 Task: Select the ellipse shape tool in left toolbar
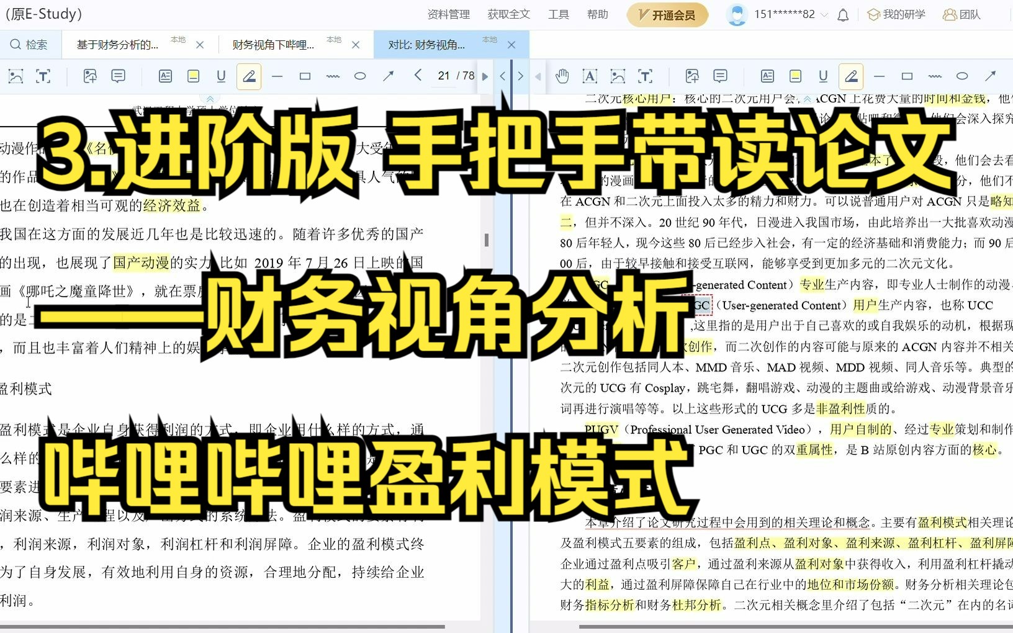point(360,76)
